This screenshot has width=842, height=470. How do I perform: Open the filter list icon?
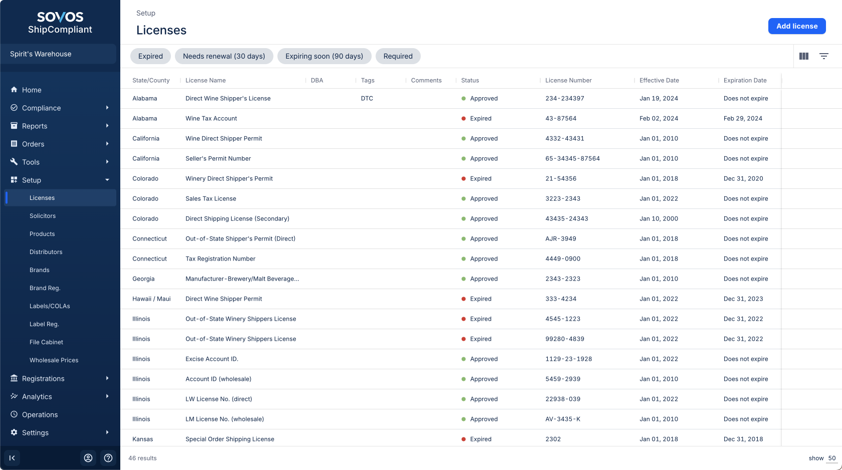click(x=824, y=56)
